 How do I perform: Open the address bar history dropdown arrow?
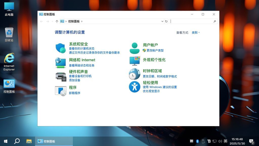(x=163, y=21)
